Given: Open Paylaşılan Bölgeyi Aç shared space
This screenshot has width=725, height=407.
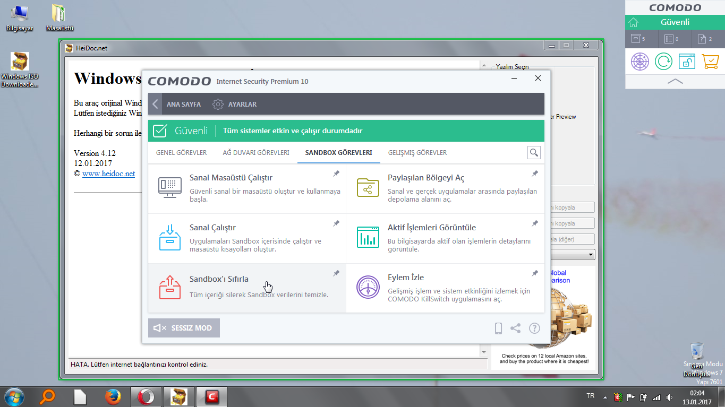Looking at the screenshot, I should pos(445,189).
